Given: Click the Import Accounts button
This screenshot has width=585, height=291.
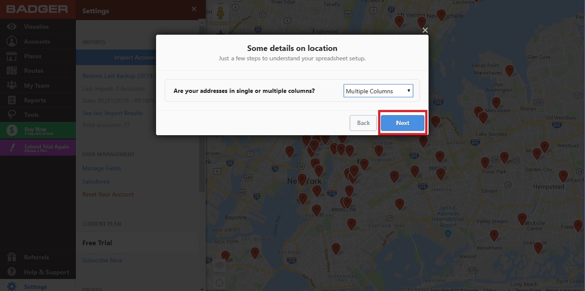Looking at the screenshot, I should click(x=137, y=57).
